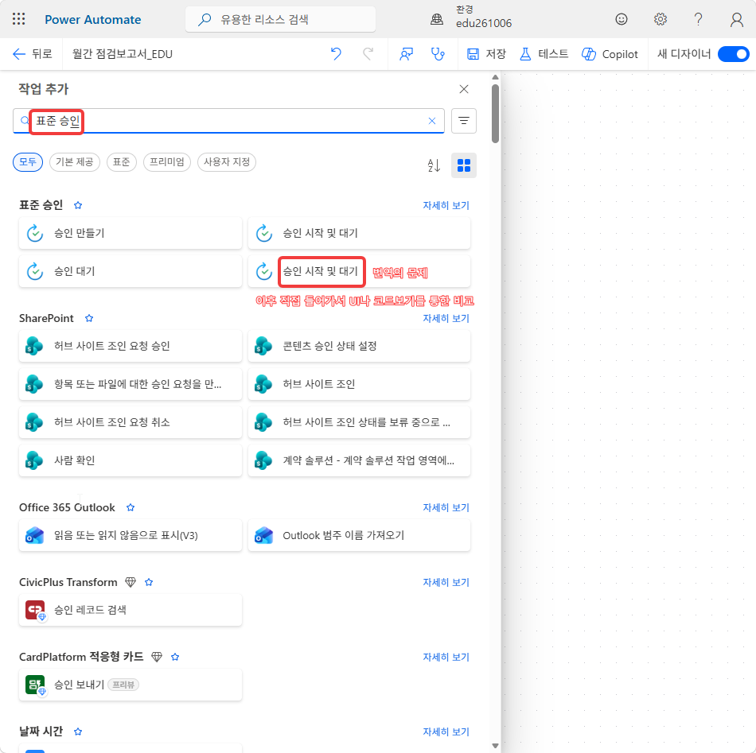Click the 유용한 리소스 검색 search box
756x753 pixels.
pyautogui.click(x=280, y=19)
